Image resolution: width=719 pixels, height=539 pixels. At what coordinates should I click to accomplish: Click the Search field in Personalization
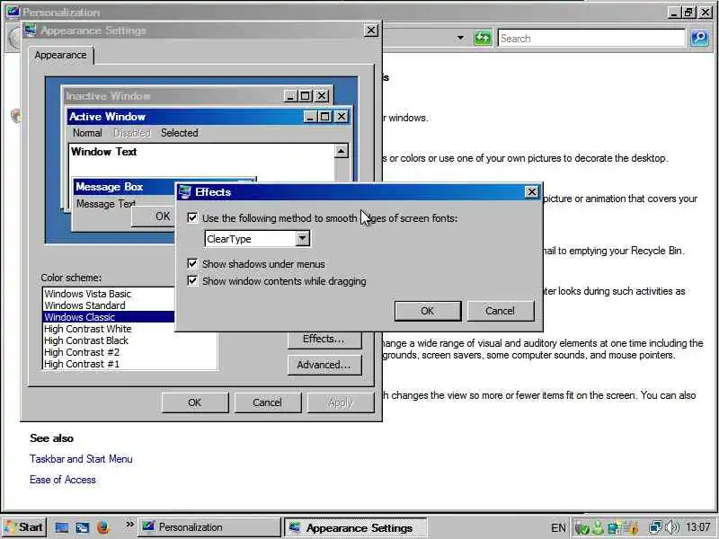pyautogui.click(x=591, y=39)
